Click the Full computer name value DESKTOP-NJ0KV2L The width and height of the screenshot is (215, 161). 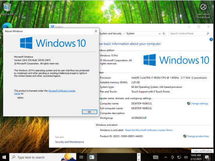142,109
